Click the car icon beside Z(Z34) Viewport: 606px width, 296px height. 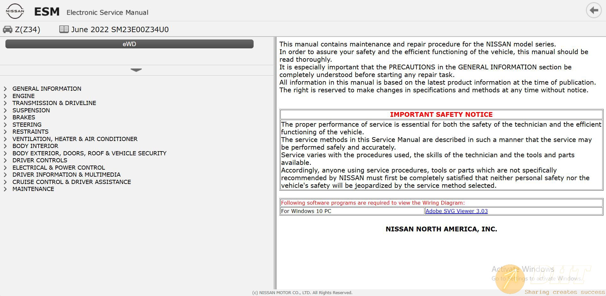pos(7,30)
